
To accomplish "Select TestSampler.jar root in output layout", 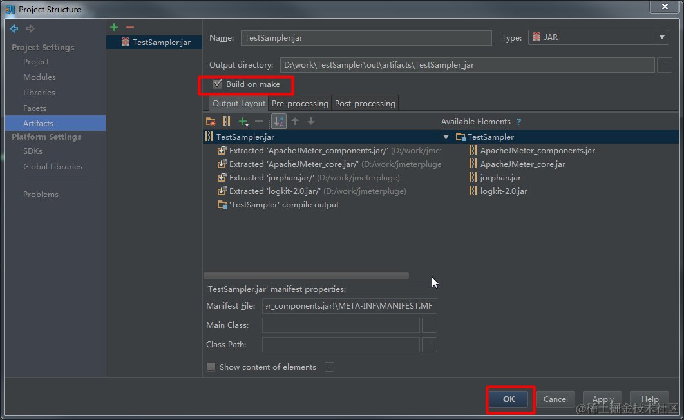I will coord(322,137).
